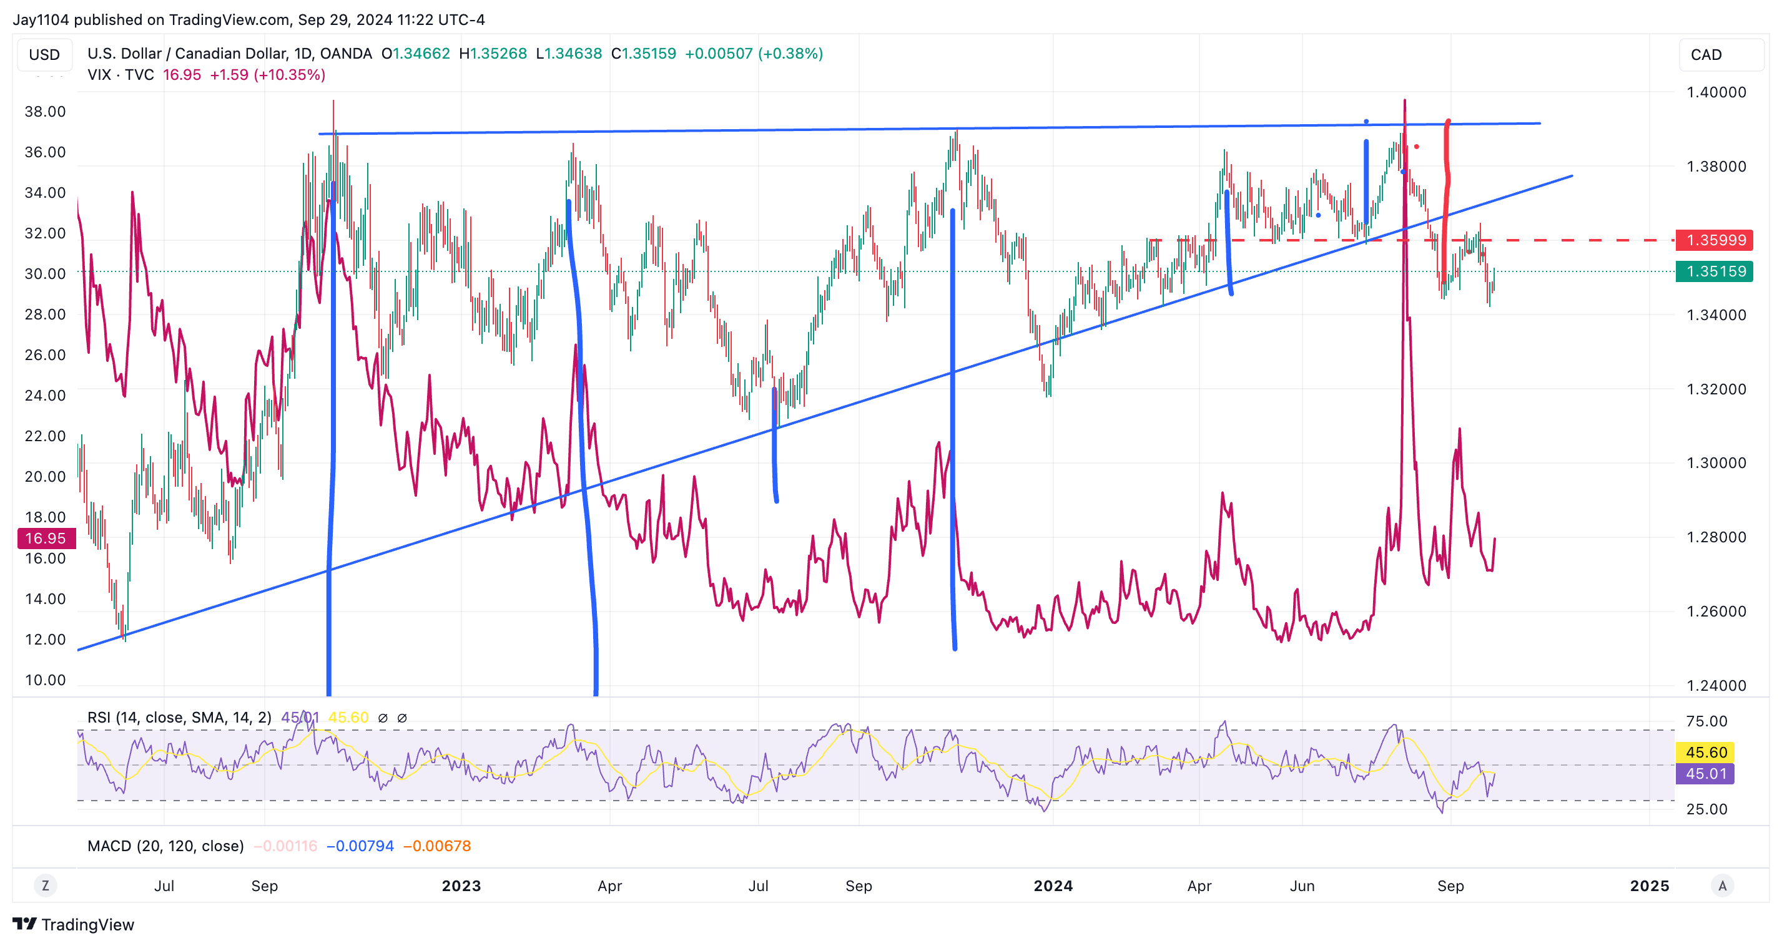Screen dimensions: 1782x946
Task: Click the red 1.35999 price level tag
Action: point(1714,240)
